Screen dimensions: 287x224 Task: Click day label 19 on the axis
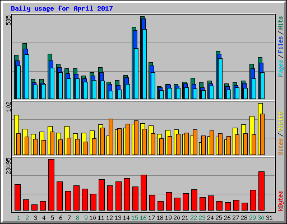pos(168,218)
